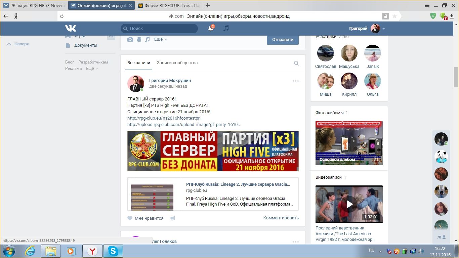
Task: Click the Поиск search field
Action: [x=159, y=29]
